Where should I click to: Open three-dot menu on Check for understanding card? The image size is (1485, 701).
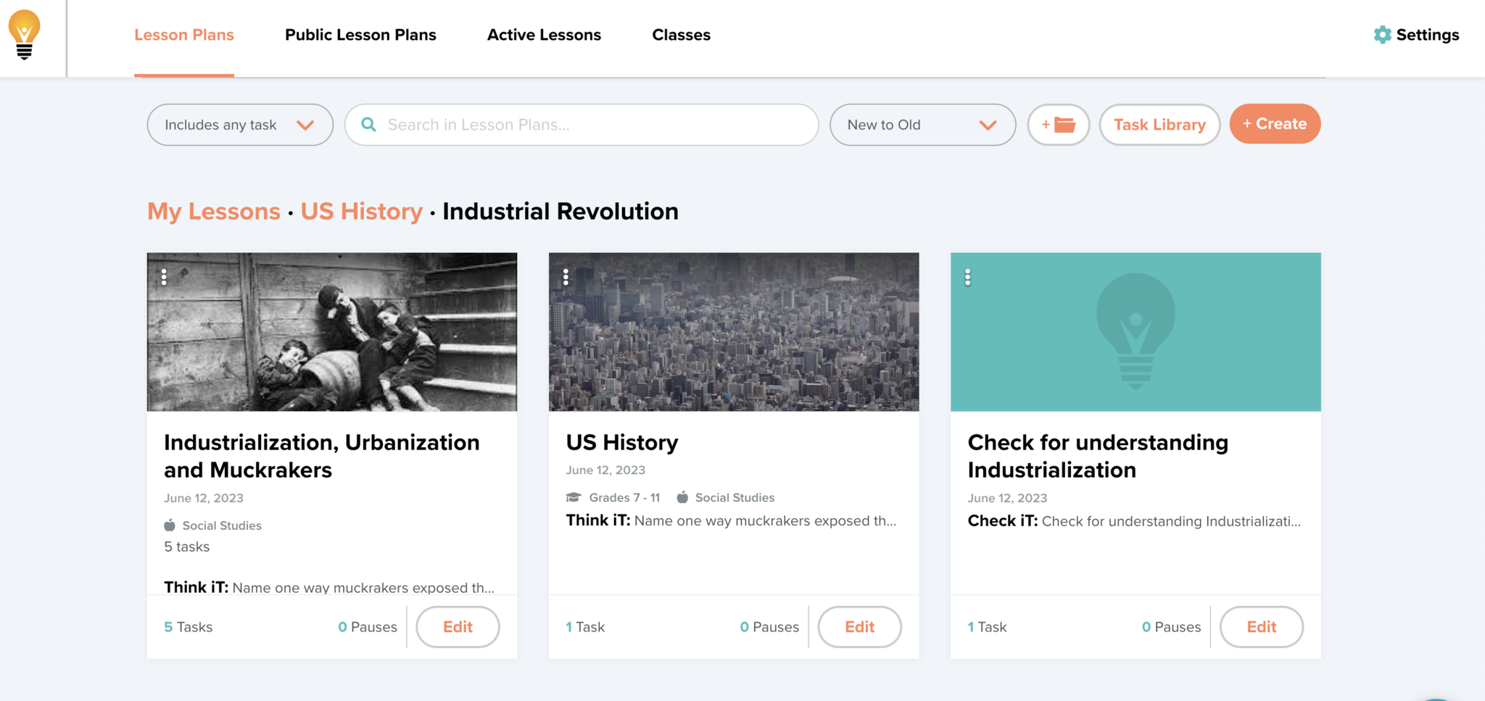click(968, 277)
